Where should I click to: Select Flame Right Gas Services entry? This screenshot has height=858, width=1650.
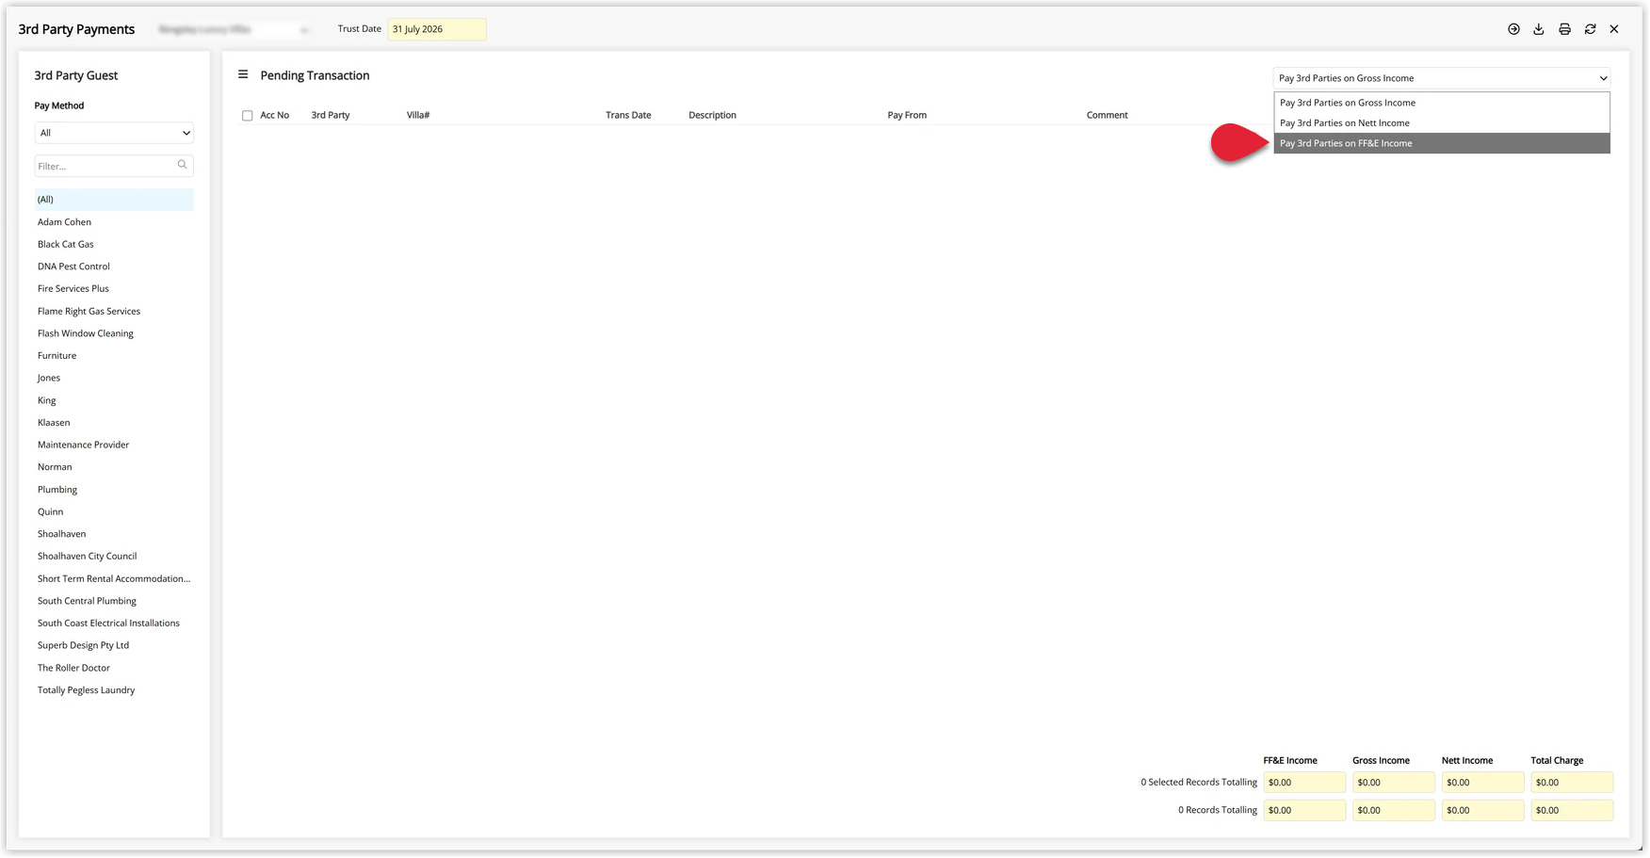[x=114, y=311]
